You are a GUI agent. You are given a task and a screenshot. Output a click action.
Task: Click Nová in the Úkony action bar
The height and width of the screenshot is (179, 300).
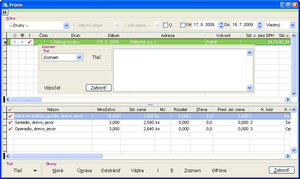click(58, 171)
